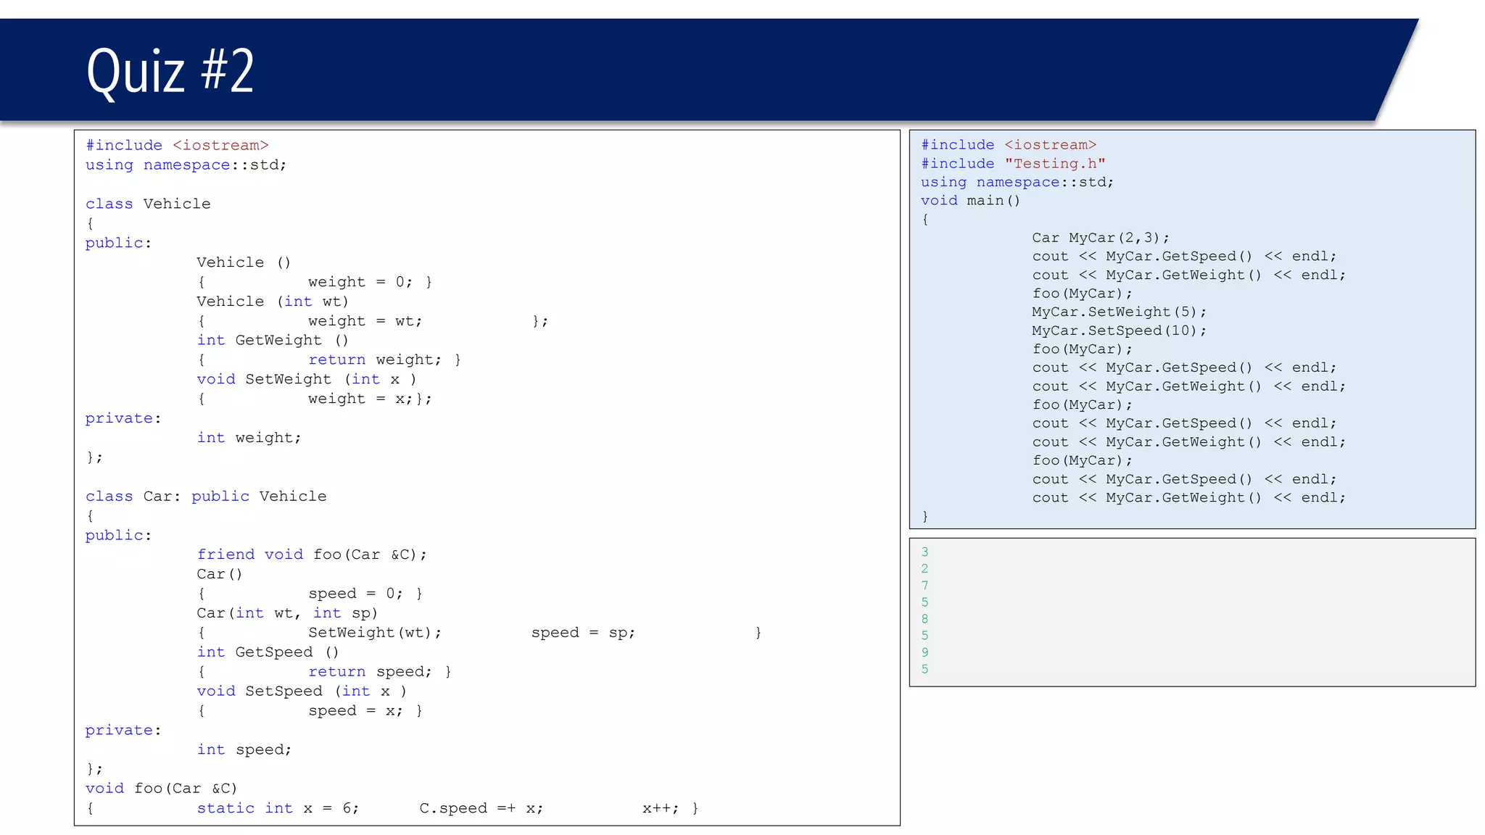
Task: Click the void SetWeight (int x) line
Action: point(306,380)
